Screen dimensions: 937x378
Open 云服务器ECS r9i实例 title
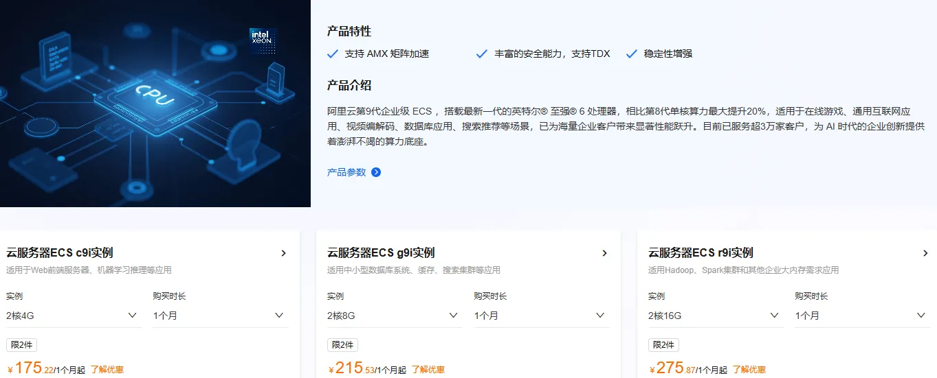tap(701, 253)
